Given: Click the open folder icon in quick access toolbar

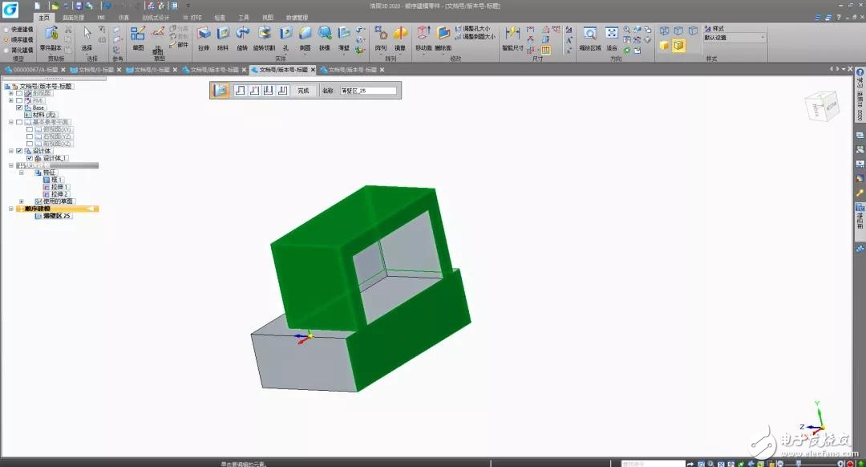Looking at the screenshot, I should click(55, 6).
